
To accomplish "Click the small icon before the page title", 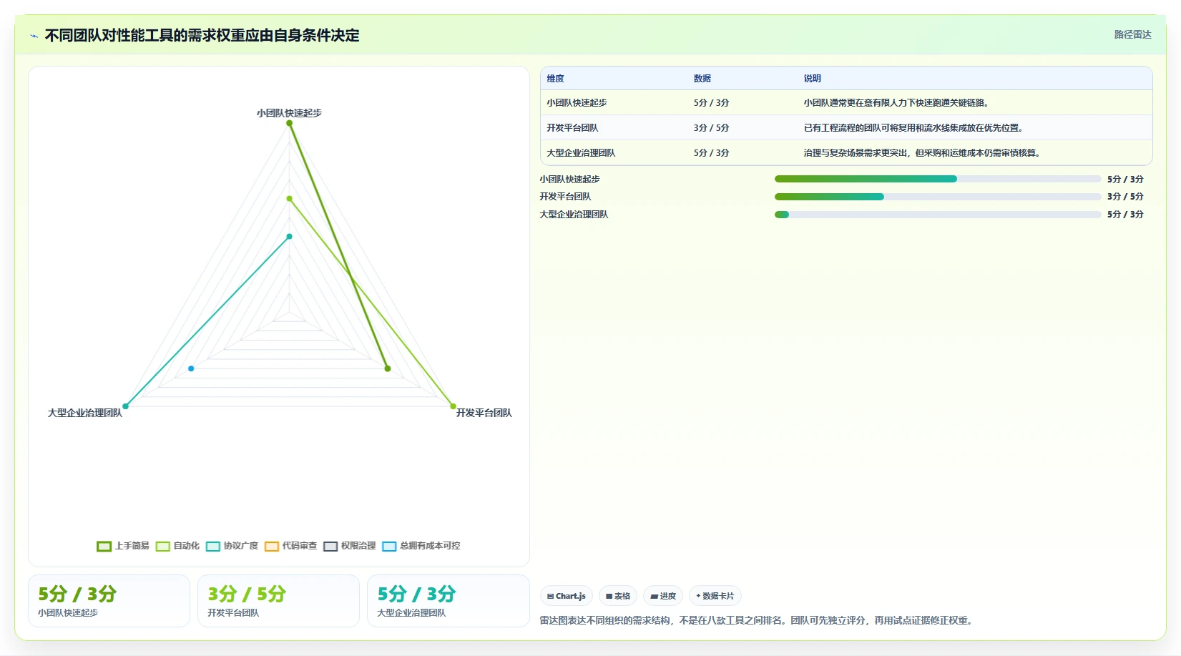I will point(34,36).
